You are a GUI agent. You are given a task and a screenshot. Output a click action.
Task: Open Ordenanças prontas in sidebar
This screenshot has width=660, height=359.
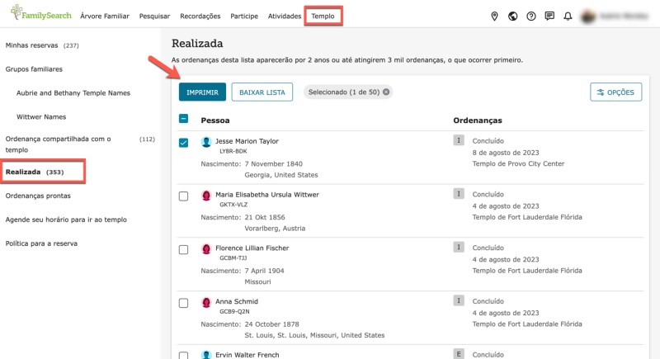point(38,196)
